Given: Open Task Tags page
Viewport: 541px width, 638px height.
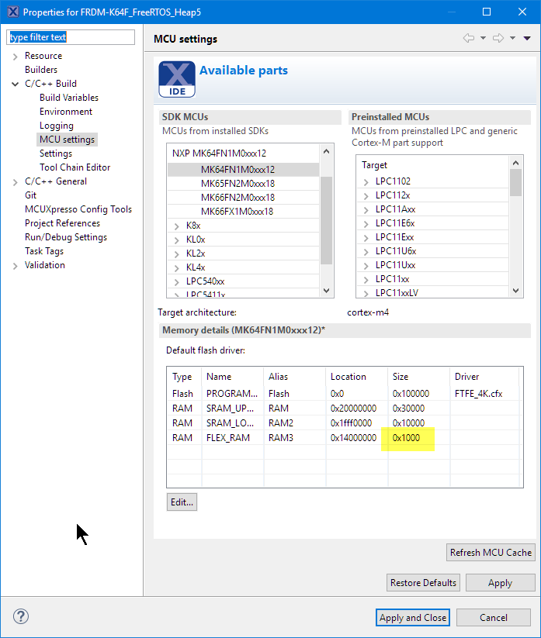Looking at the screenshot, I should click(x=44, y=251).
